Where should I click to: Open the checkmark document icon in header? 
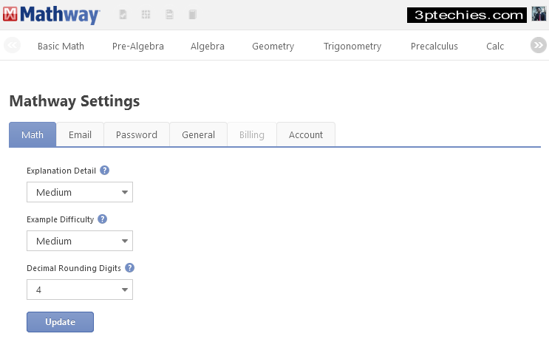coord(123,15)
